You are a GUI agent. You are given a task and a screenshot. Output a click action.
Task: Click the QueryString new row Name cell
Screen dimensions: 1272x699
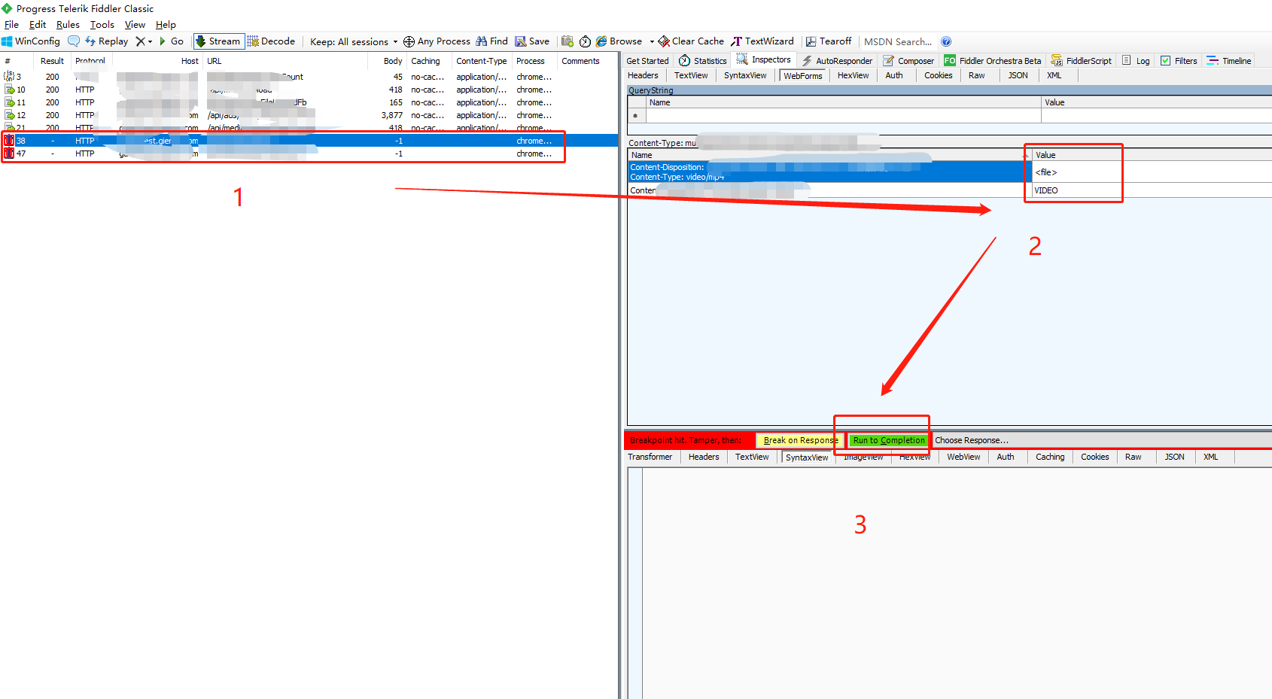(x=843, y=116)
